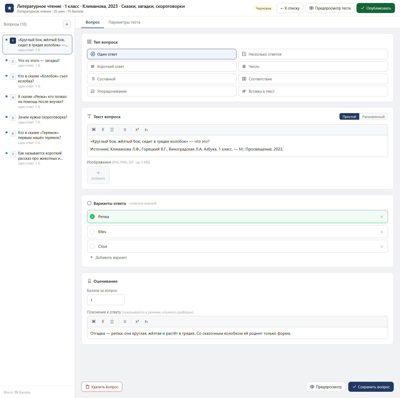Click the add question plus icon
This screenshot has width=400, height=398.
[x=67, y=24]
